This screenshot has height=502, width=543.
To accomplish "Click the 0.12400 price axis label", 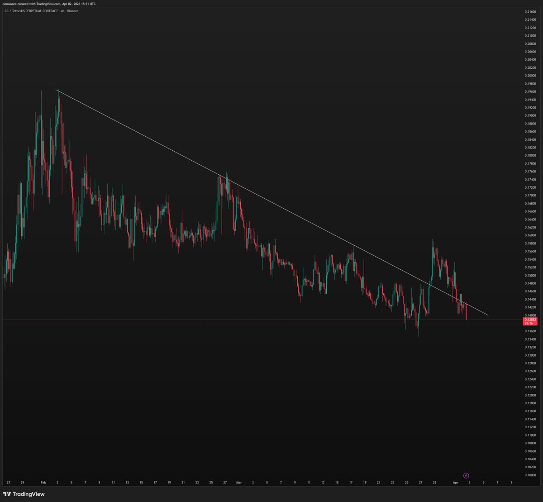I will coord(530,379).
